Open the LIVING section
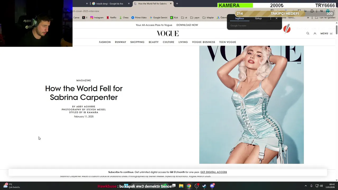Viewport: 338px width, 190px height. click(183, 42)
